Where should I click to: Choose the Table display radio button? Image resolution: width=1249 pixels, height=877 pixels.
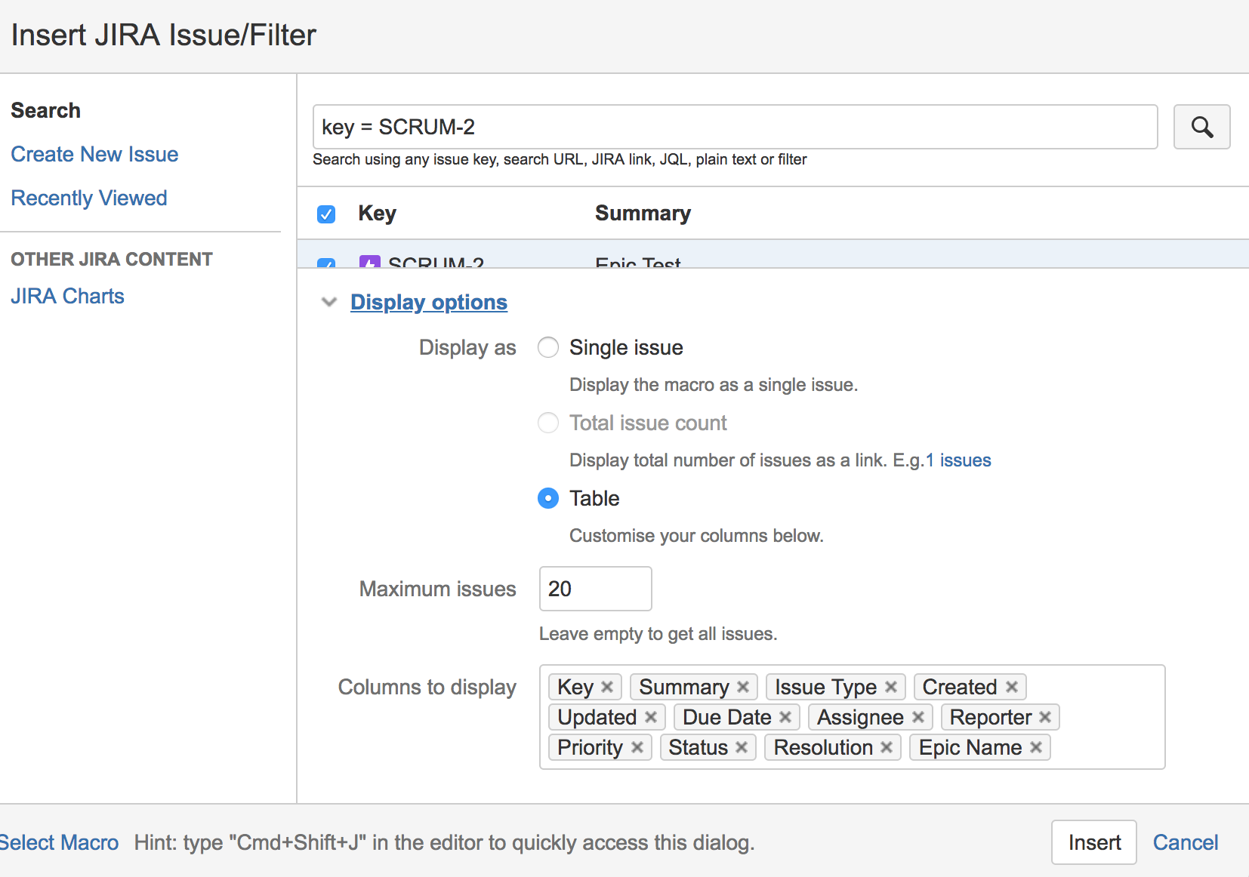548,498
